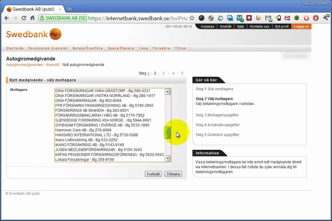The image size is (332, 221).
Task: Close the Swedbank AB (publ) tab
Action: coord(60,9)
